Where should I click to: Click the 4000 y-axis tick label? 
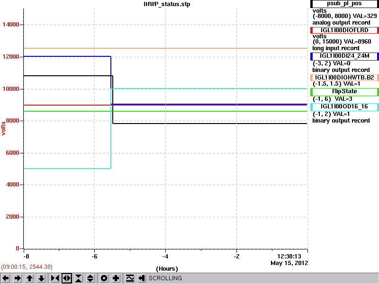[13, 185]
